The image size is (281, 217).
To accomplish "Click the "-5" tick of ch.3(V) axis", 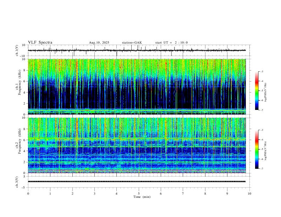I will (x=24, y=188).
